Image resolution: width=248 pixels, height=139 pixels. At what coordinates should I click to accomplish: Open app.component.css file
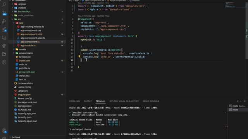[x=31, y=31]
